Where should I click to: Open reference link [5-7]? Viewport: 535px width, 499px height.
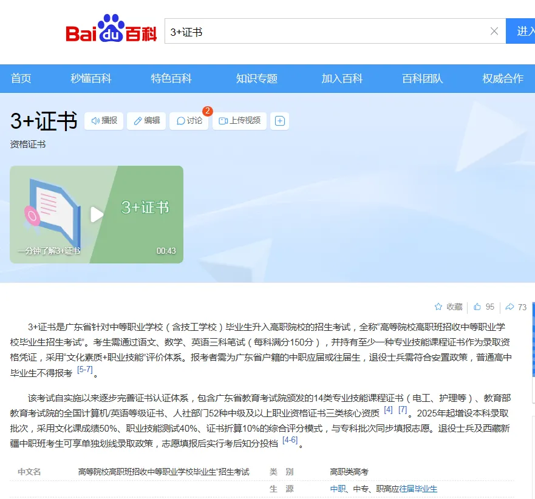click(85, 369)
